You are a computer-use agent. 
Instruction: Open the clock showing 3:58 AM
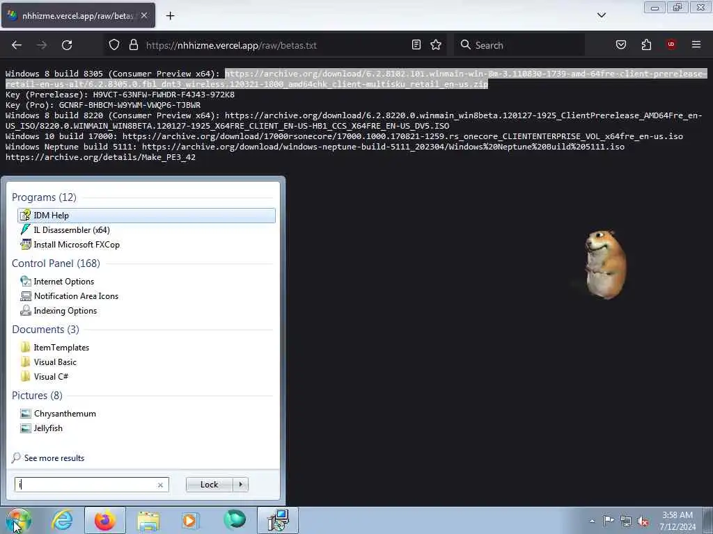click(677, 521)
